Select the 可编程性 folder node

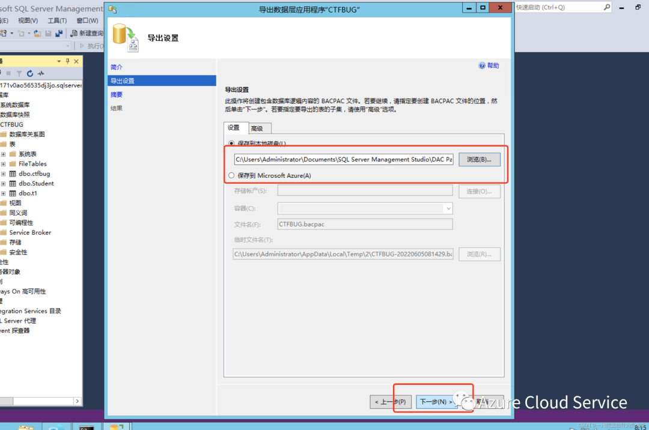(x=21, y=222)
